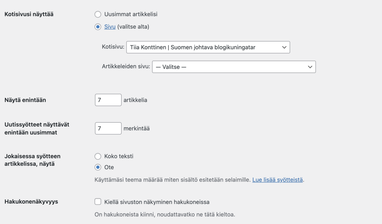This screenshot has width=382, height=224.
Task: Open the Lue lisää syötteistä link
Action: click(277, 180)
